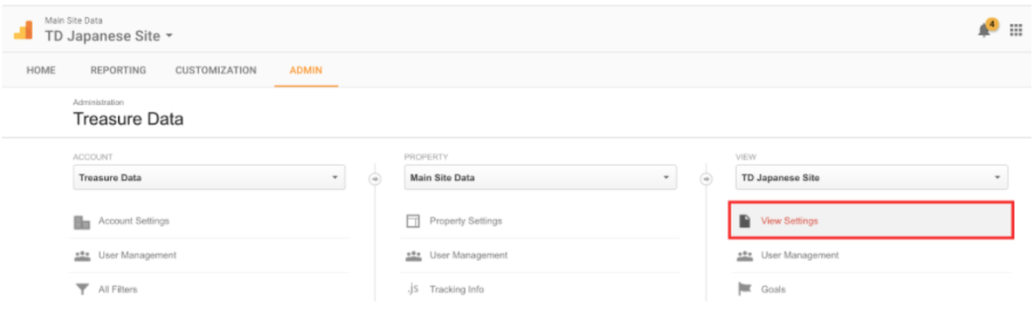Open the Home tab
This screenshot has width=1036, height=327.
tap(41, 70)
